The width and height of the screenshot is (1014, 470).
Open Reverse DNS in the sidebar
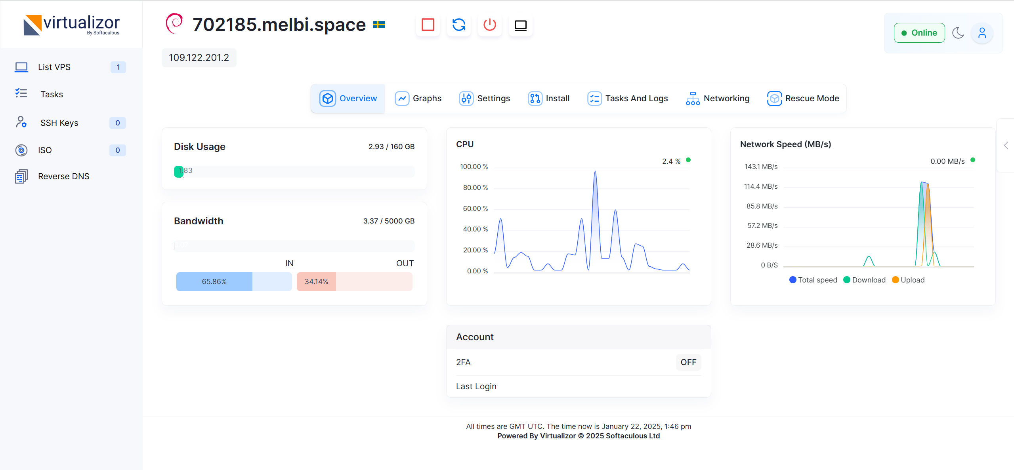[71, 176]
